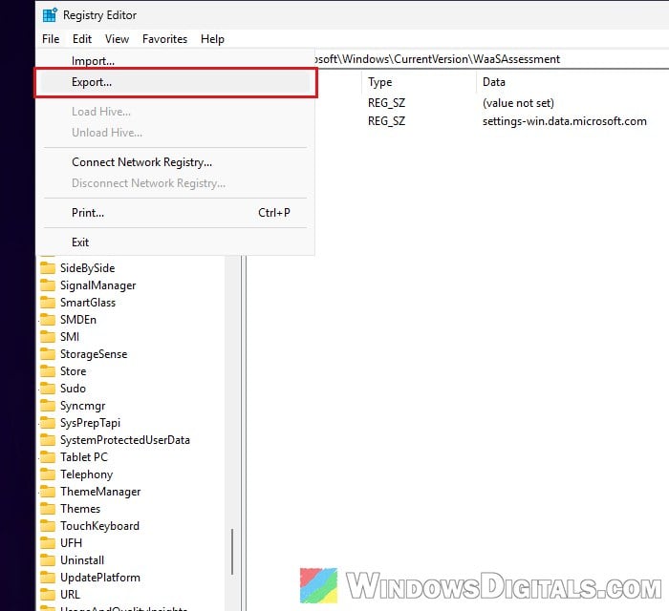Click the folder icon beside URL
Viewport: 669px width, 611px height.
pos(48,595)
